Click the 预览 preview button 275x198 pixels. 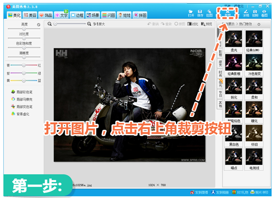[x=207, y=24]
